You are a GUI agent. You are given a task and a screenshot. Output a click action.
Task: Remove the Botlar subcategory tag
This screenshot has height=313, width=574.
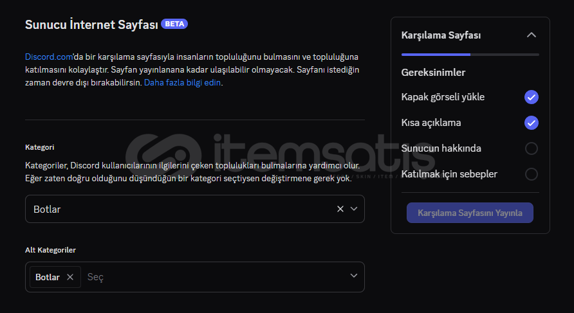coord(70,277)
